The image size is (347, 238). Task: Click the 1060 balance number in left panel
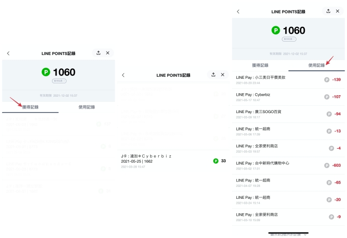(64, 72)
